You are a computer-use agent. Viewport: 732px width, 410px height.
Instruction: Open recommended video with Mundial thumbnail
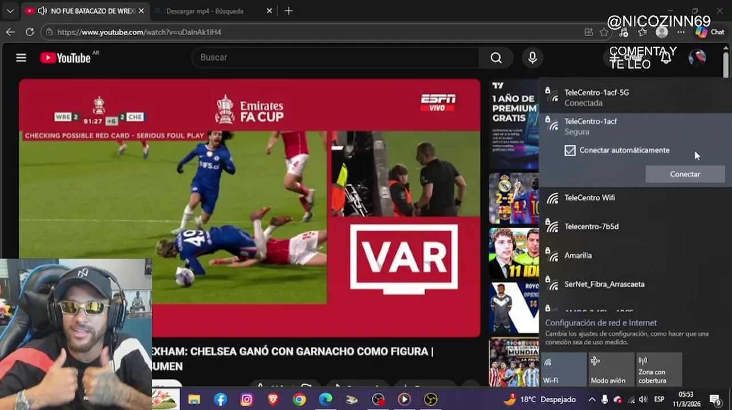[514, 362]
